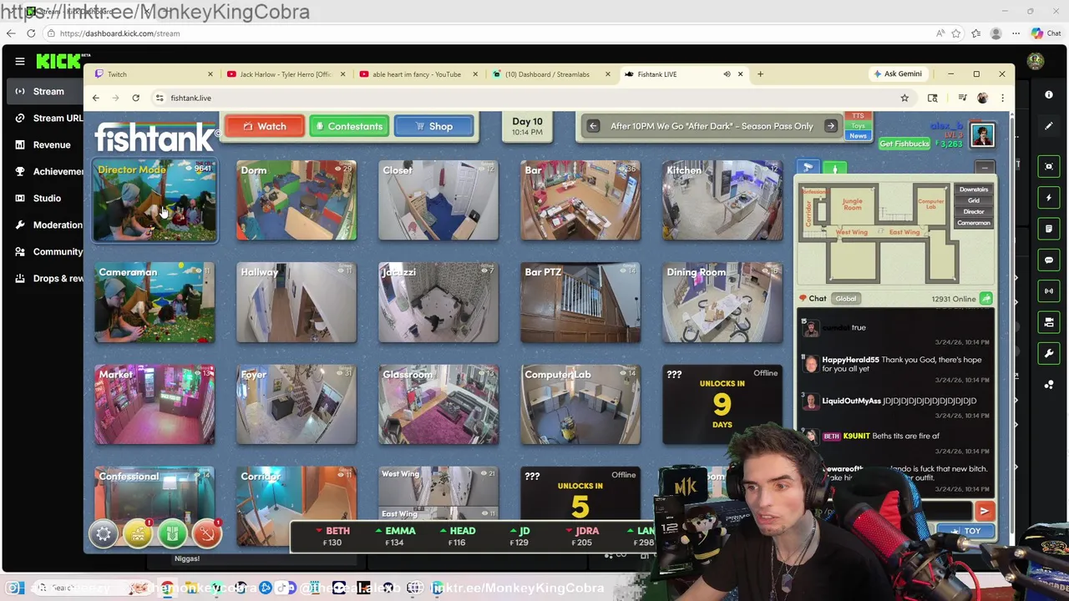
Task: Collapse the map panel with minus button
Action: (985, 168)
